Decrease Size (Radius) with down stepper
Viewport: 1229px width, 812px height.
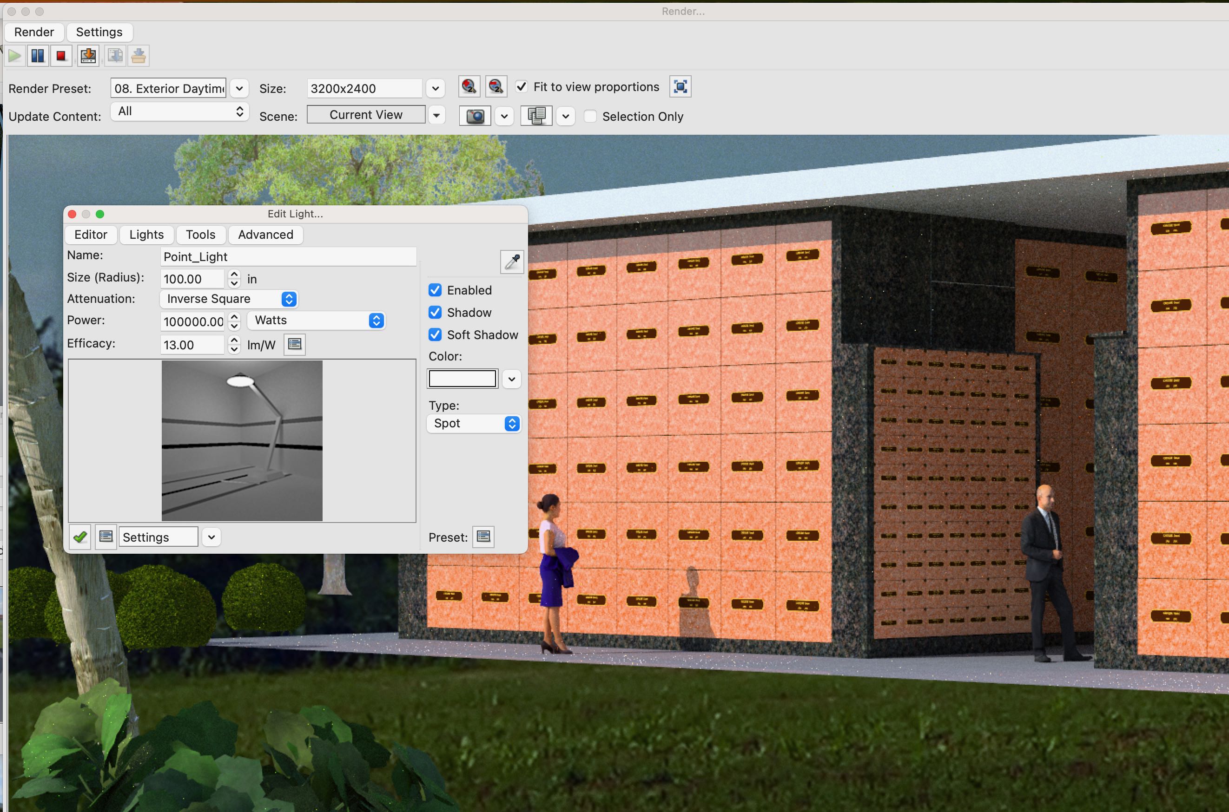tap(234, 284)
